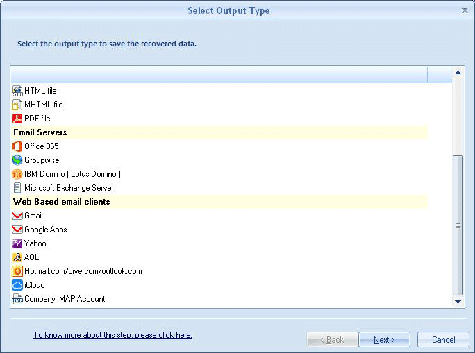Click the purple Yahoo icon

(17, 243)
